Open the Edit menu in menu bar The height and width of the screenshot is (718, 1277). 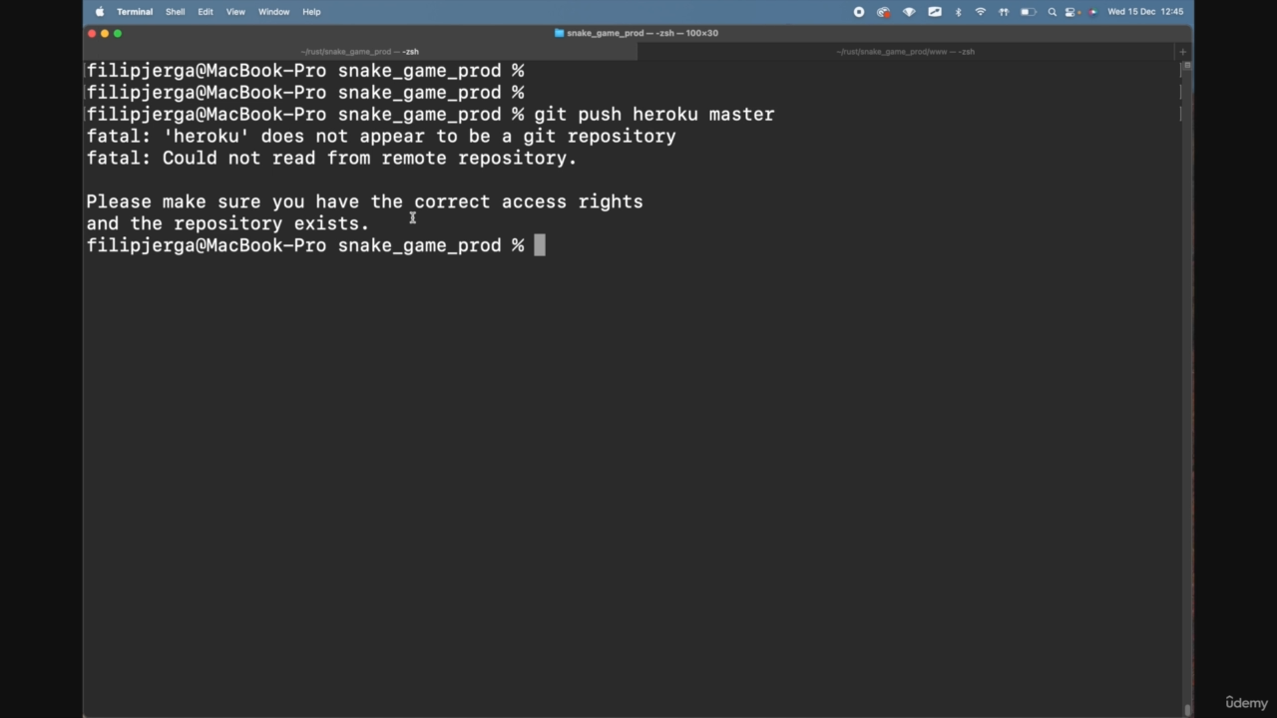tap(205, 12)
